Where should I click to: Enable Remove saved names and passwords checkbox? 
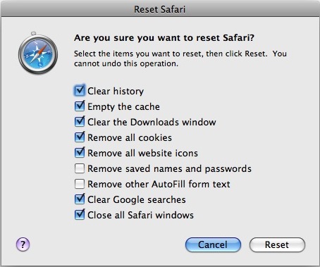pos(80,168)
